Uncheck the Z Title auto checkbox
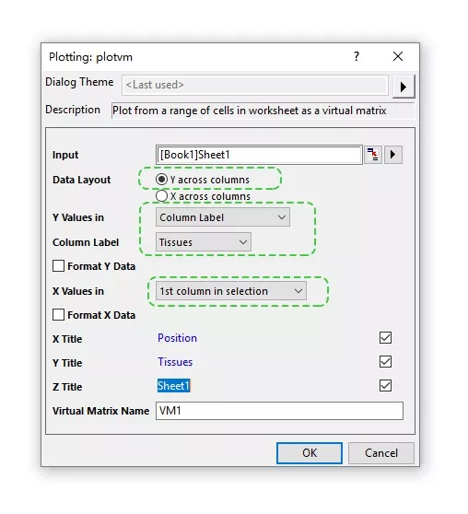The height and width of the screenshot is (514, 468). (385, 386)
